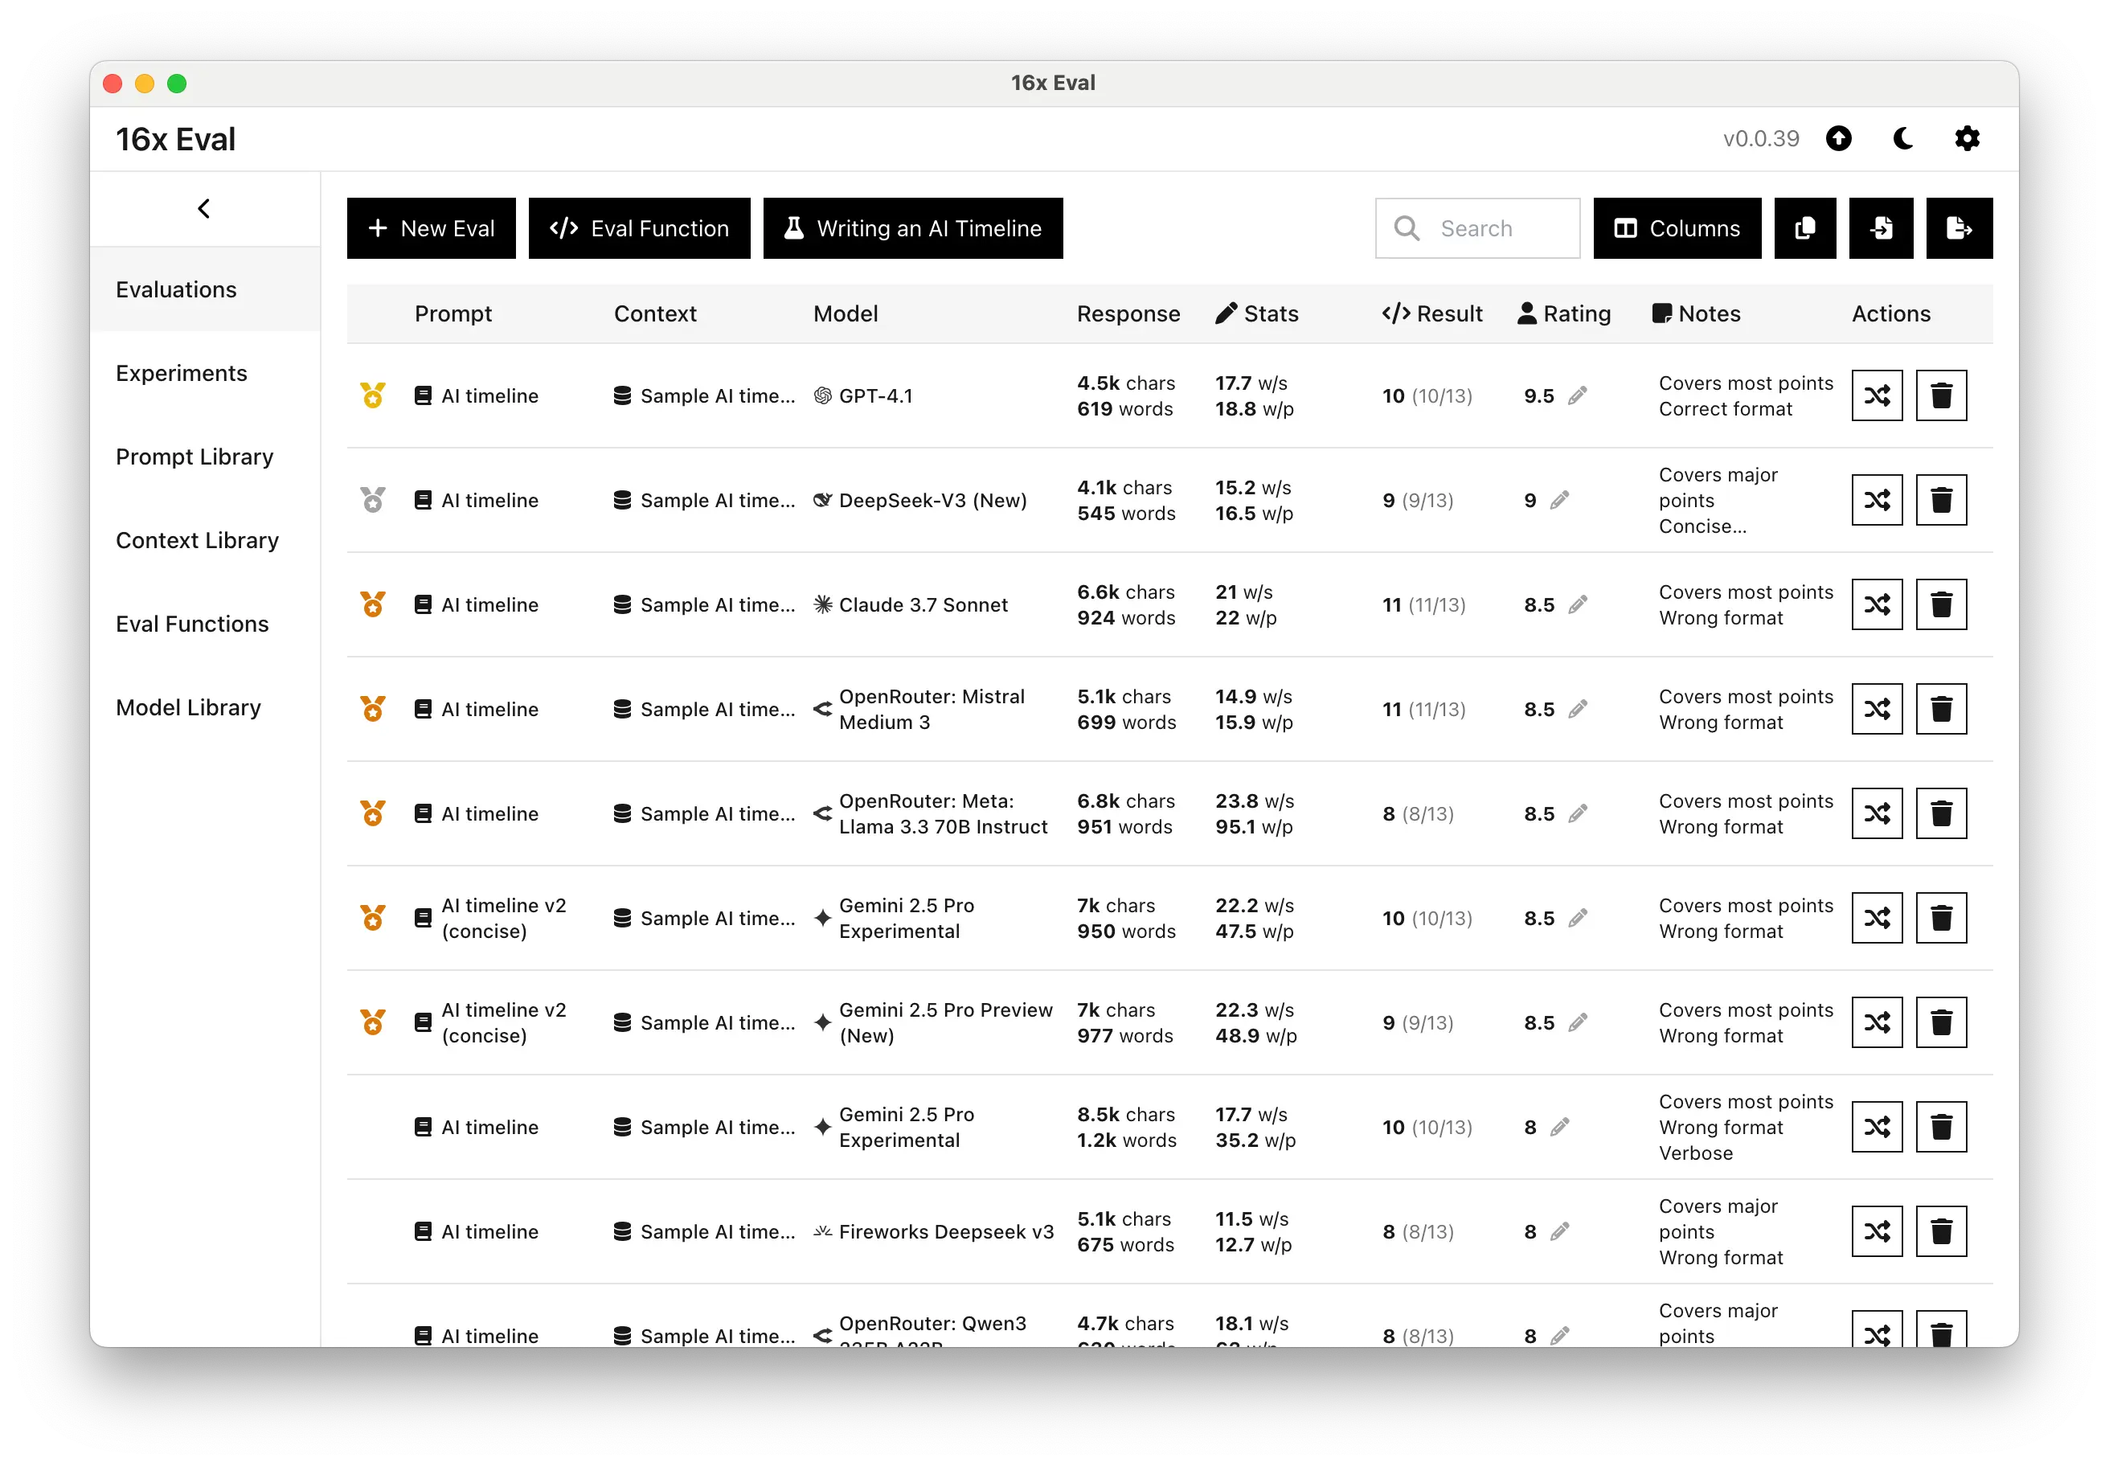Delete the Fireworks Deepseek v3 evaluation
The image size is (2109, 1466).
[1941, 1232]
